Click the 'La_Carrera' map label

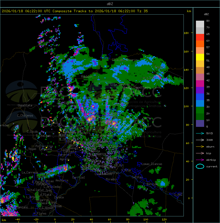(x=30, y=172)
